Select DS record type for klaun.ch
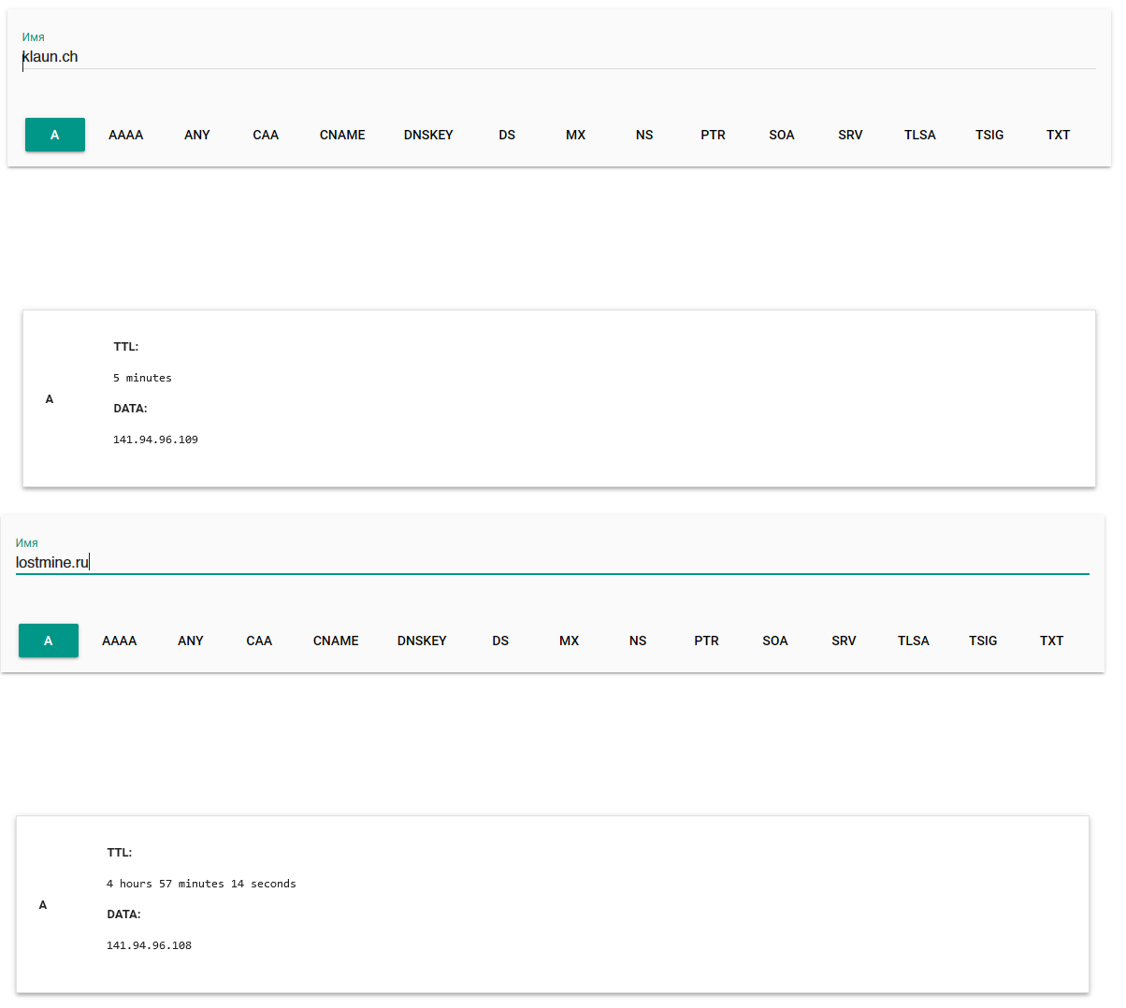This screenshot has width=1126, height=1008. point(507,135)
